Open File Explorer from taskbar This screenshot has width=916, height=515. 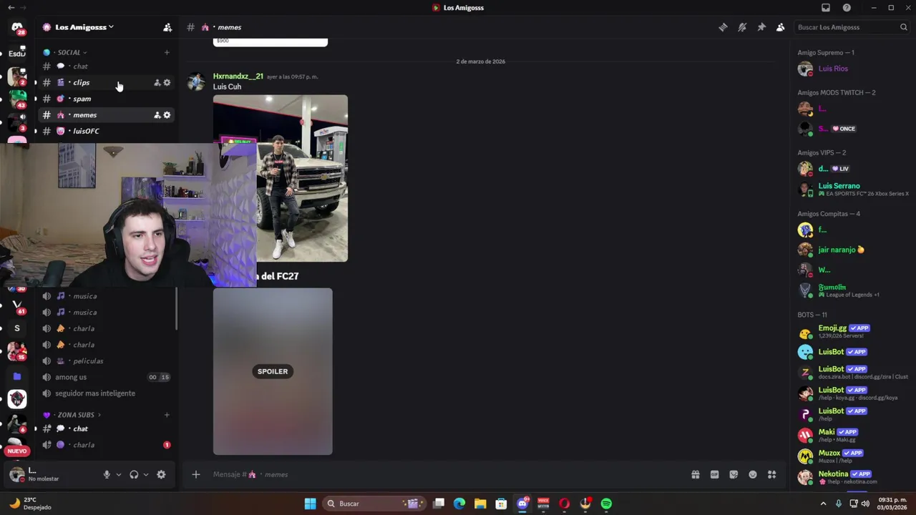(x=480, y=504)
